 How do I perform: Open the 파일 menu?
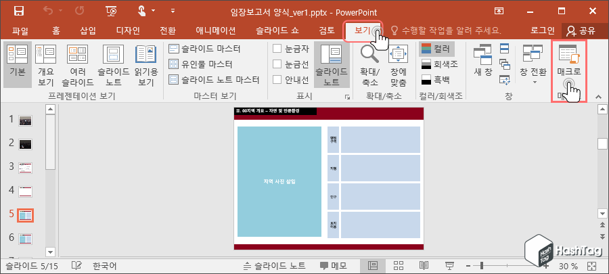[20, 30]
